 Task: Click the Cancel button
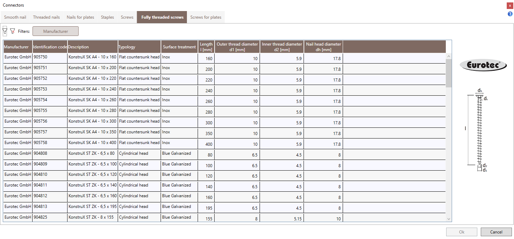(x=496, y=232)
